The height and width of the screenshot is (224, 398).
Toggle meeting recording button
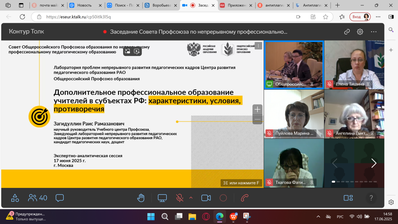(223, 198)
